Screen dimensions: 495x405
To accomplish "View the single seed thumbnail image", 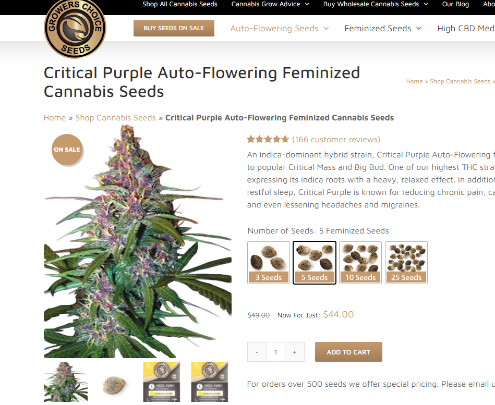I will tap(114, 383).
